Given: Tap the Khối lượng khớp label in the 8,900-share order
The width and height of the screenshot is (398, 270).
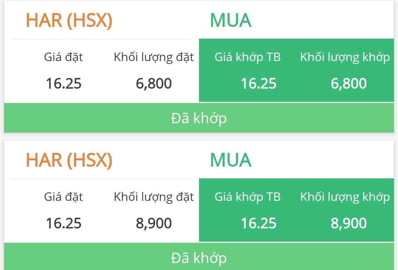Looking at the screenshot, I should tap(345, 197).
